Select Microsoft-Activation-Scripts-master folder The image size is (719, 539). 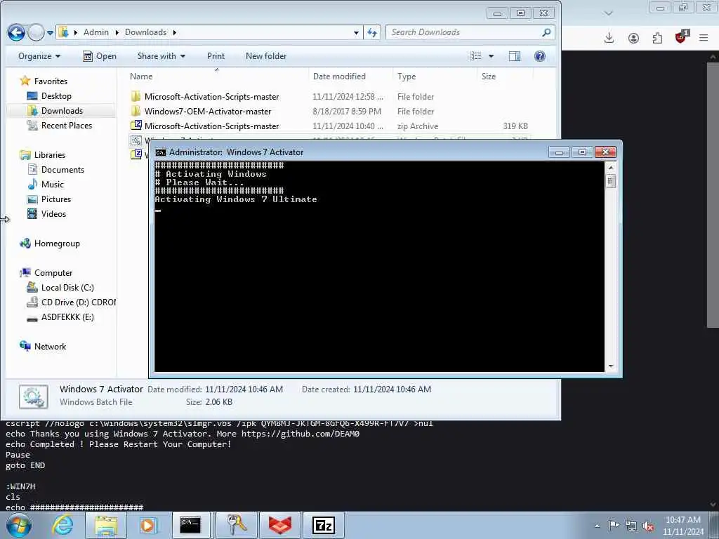tap(211, 97)
